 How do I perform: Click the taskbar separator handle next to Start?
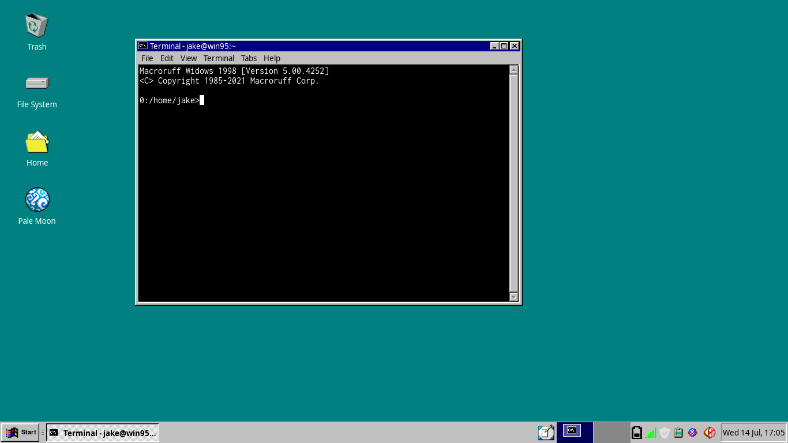[43, 433]
